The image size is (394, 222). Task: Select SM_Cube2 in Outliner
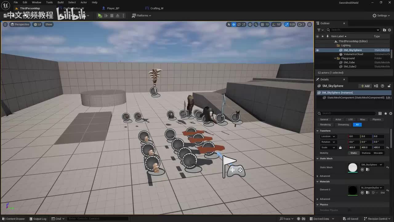pos(350,67)
